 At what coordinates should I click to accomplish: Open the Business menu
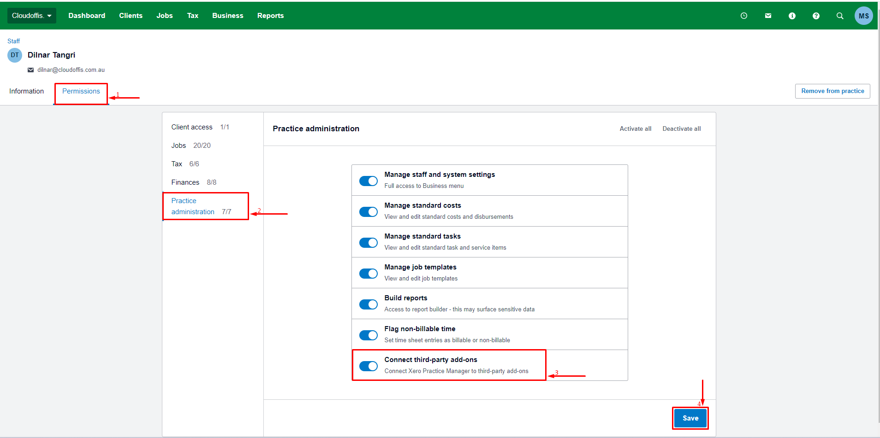point(228,16)
